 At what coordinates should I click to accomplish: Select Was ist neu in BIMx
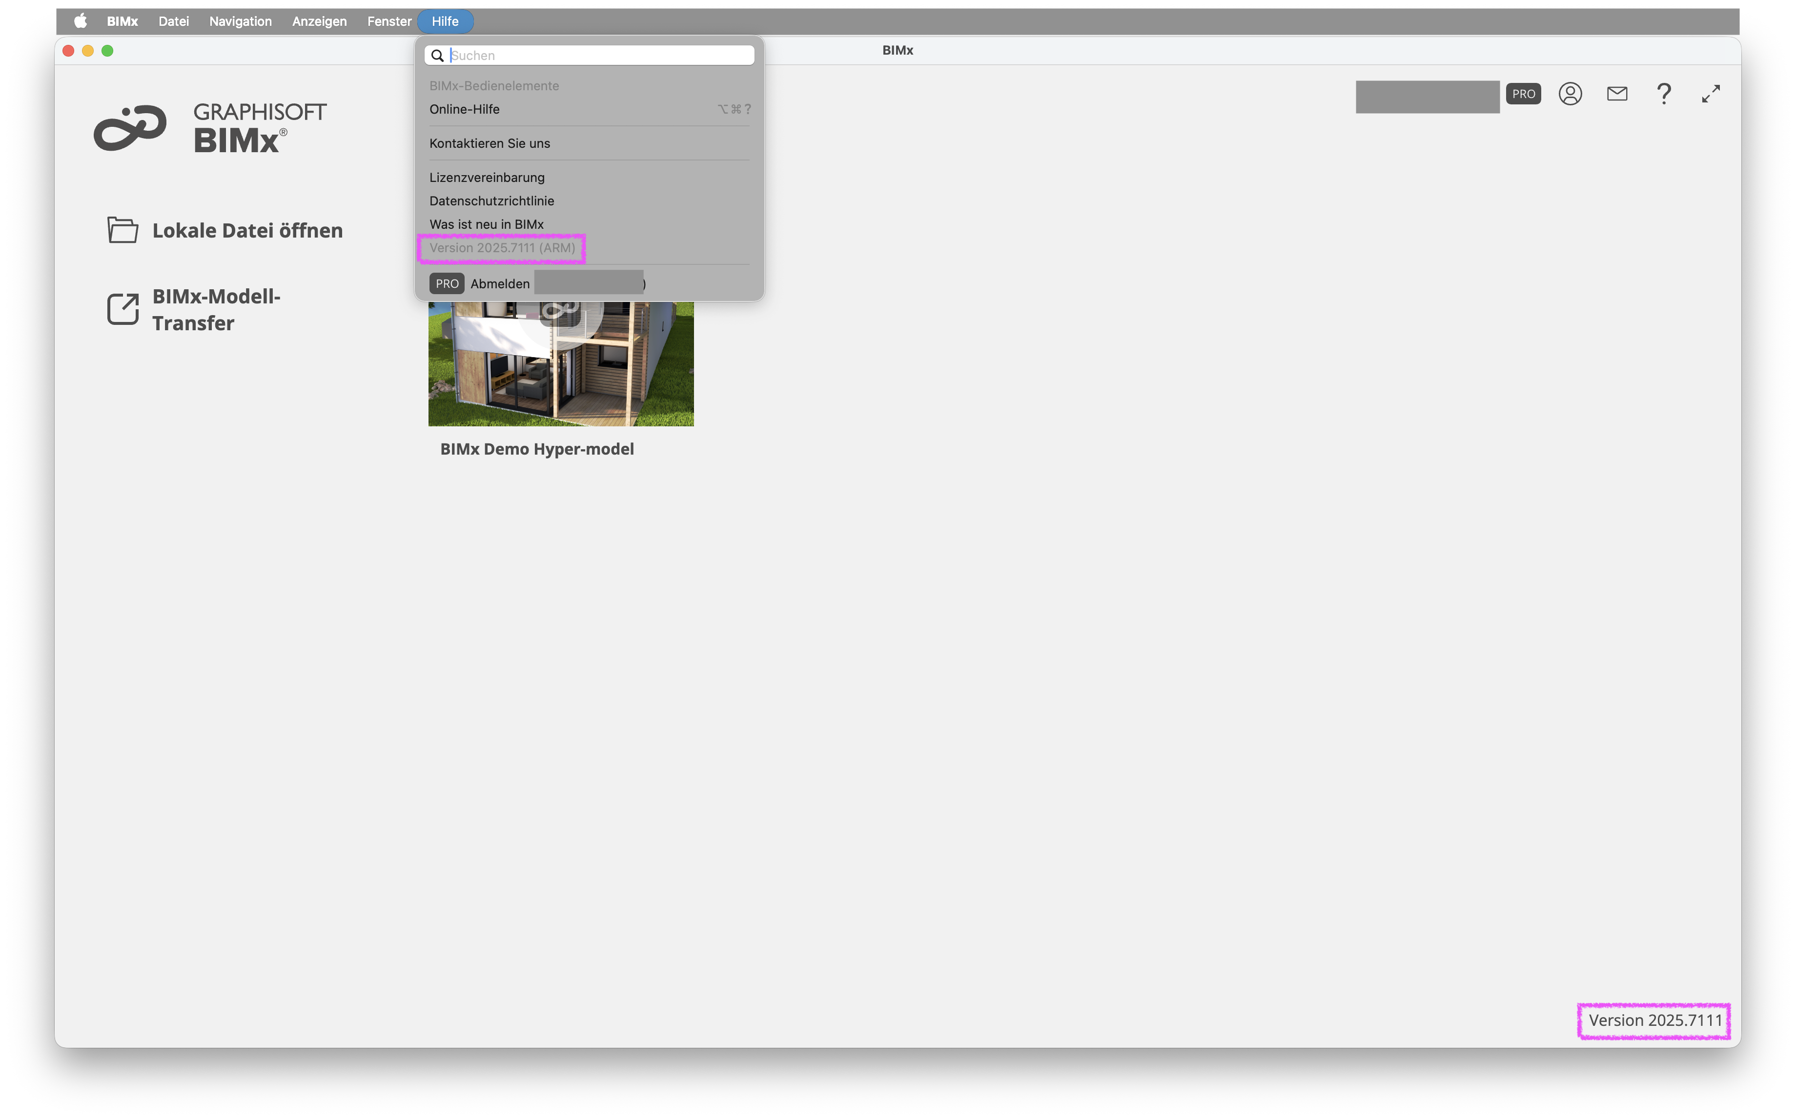(589, 224)
